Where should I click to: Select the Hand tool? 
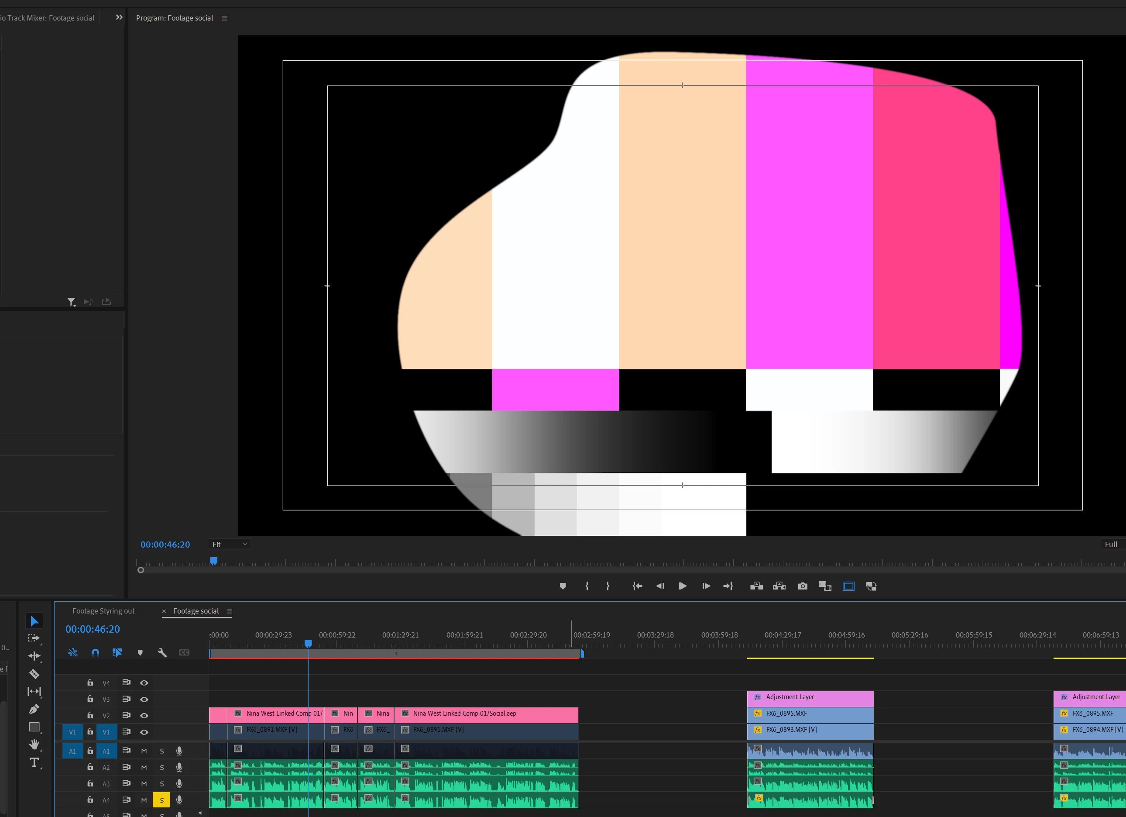(34, 744)
